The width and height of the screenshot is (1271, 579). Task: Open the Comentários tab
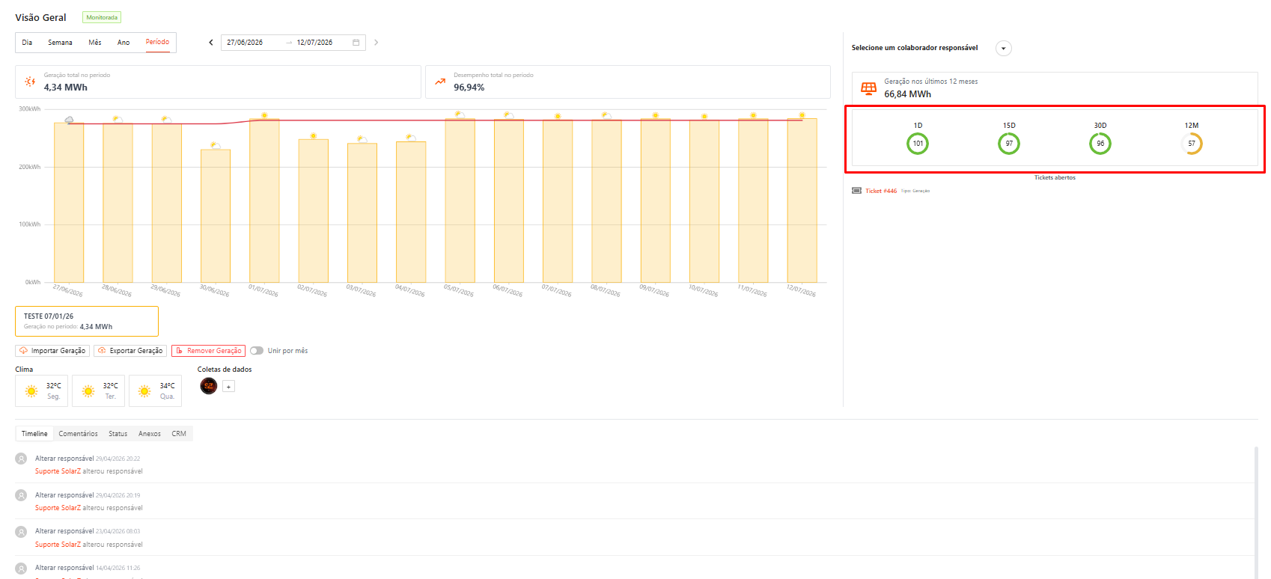click(78, 434)
